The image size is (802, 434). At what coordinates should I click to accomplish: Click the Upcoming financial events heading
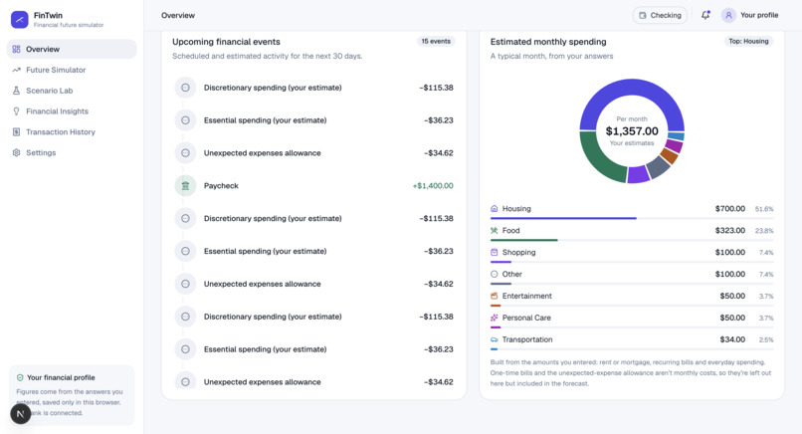tap(226, 42)
